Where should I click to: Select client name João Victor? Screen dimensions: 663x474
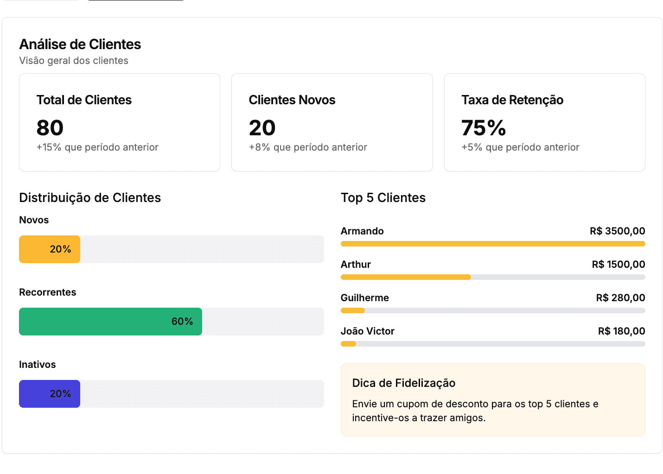(x=368, y=331)
